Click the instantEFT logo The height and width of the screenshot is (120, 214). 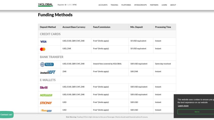47,72
